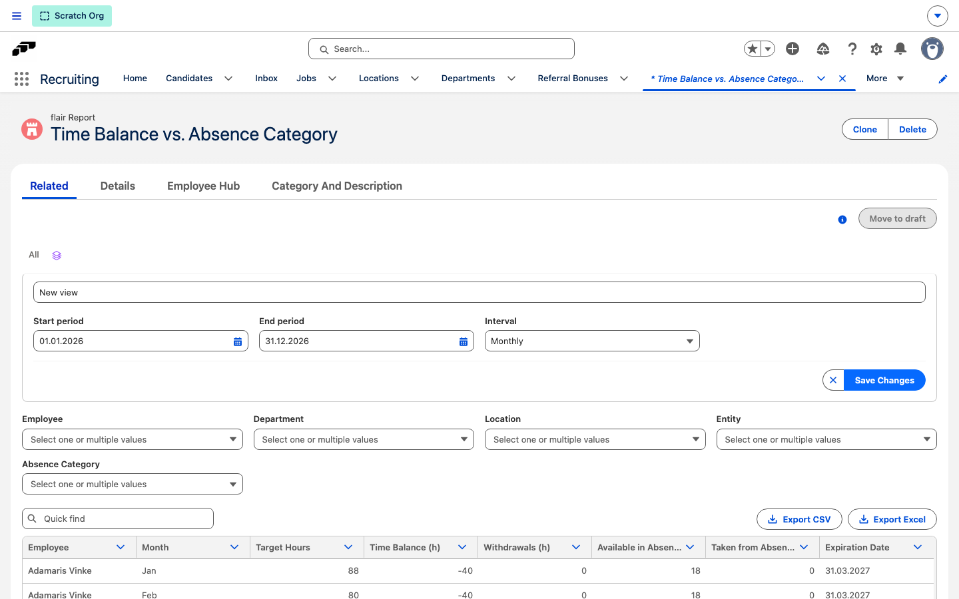Open the Available in Absen... column chevron
Image resolution: width=959 pixels, height=599 pixels.
pyautogui.click(x=690, y=547)
